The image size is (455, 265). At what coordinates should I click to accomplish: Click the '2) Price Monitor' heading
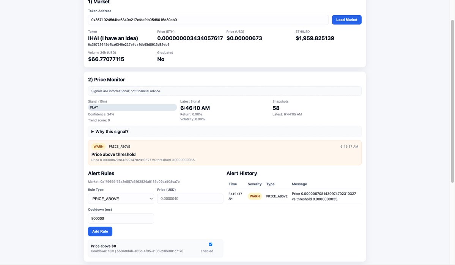point(107,79)
